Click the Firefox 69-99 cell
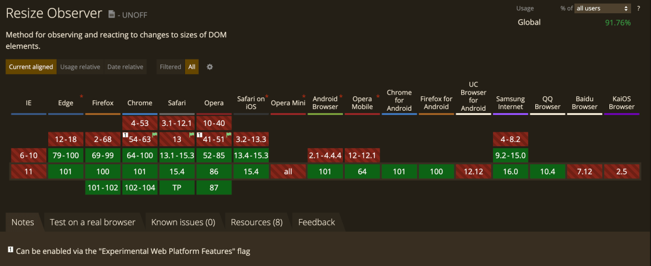Viewport: 651px width, 266px height. (102, 155)
